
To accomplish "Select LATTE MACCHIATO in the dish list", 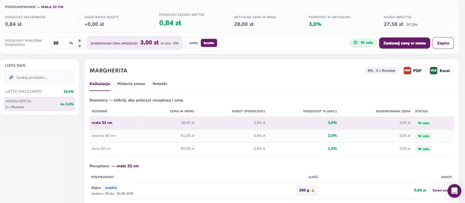I will [39, 91].
